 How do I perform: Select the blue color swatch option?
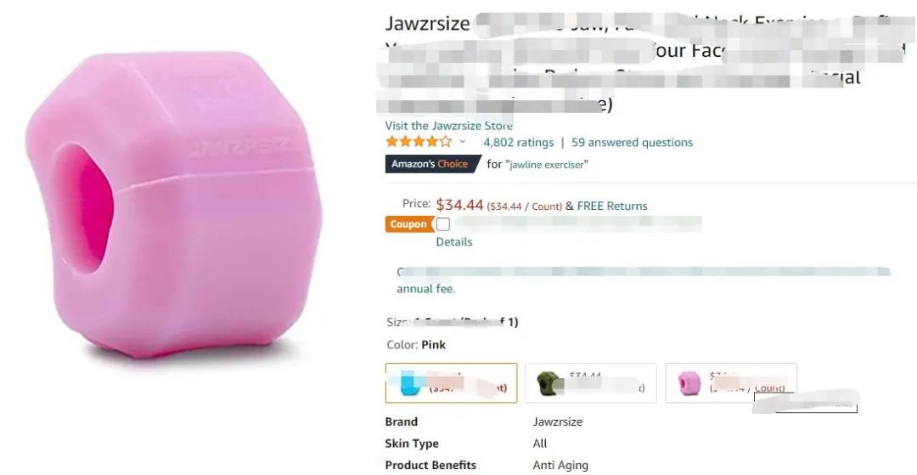pos(452,383)
